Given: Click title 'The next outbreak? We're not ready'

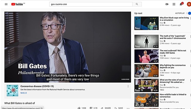Looking at the screenshot, I should click(173, 52).
